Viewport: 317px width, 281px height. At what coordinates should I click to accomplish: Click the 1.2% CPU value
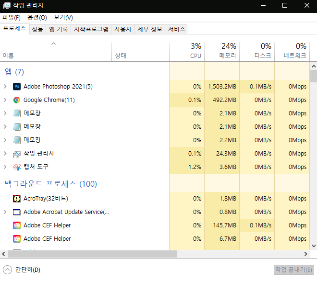coord(195,167)
